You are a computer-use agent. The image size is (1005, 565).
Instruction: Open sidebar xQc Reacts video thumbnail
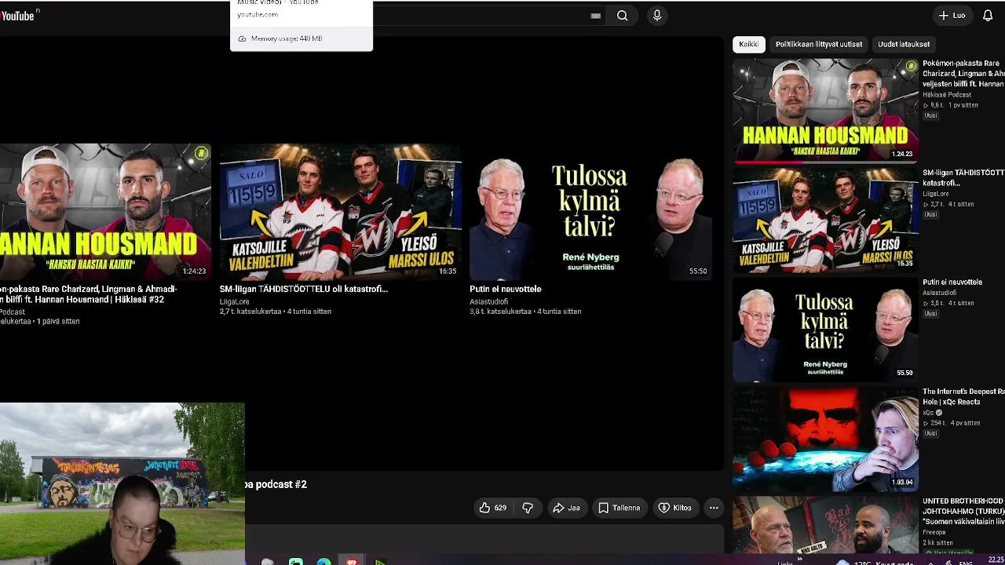pos(825,439)
